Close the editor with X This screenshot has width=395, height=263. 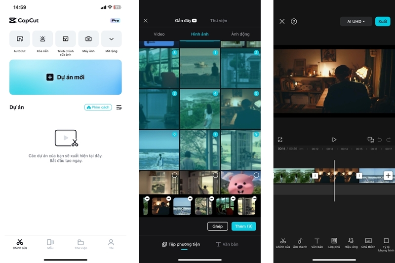(282, 21)
